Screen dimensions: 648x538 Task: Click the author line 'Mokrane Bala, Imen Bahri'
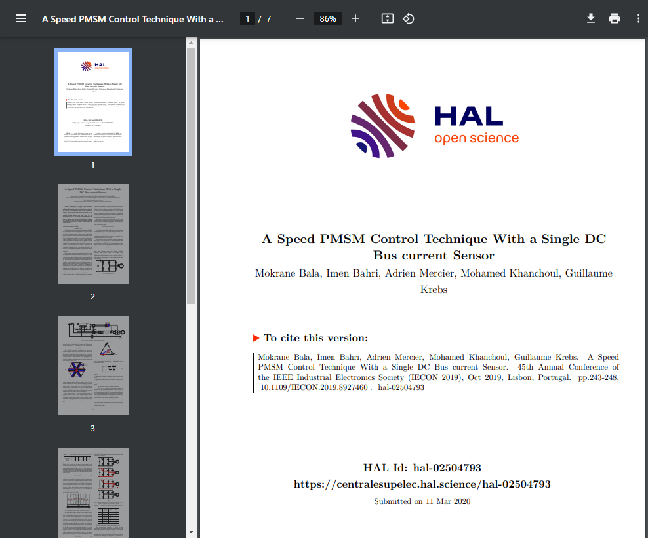pos(434,280)
